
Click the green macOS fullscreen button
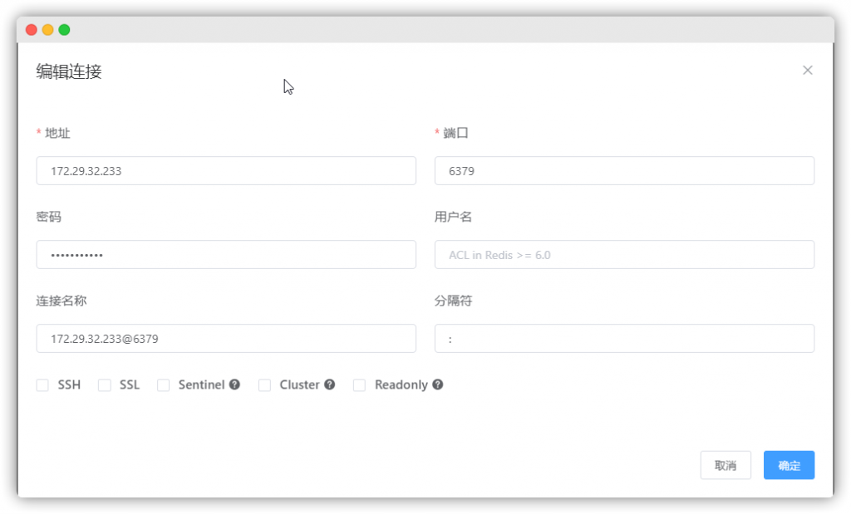(x=64, y=30)
